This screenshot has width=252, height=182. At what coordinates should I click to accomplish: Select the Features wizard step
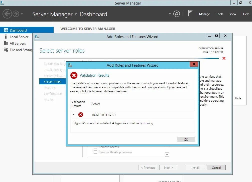point(50,88)
